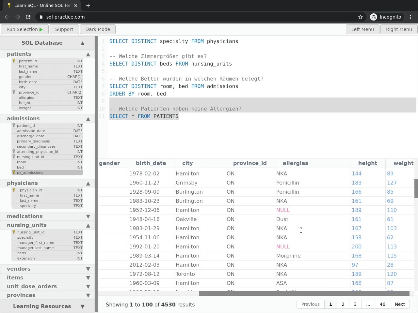Reload the page with browser refresh icon

coord(28,17)
